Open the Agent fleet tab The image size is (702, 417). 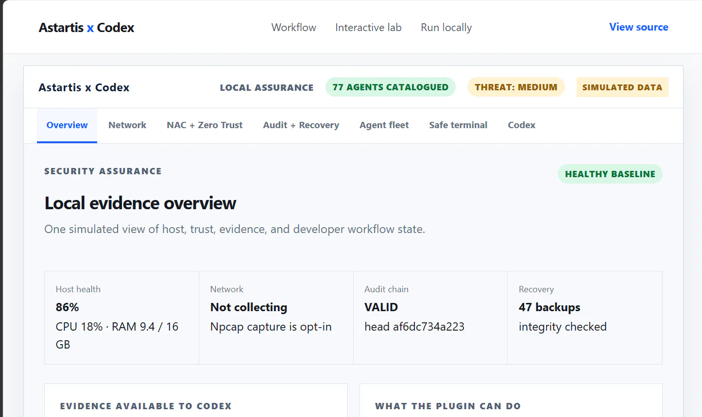[x=384, y=125]
